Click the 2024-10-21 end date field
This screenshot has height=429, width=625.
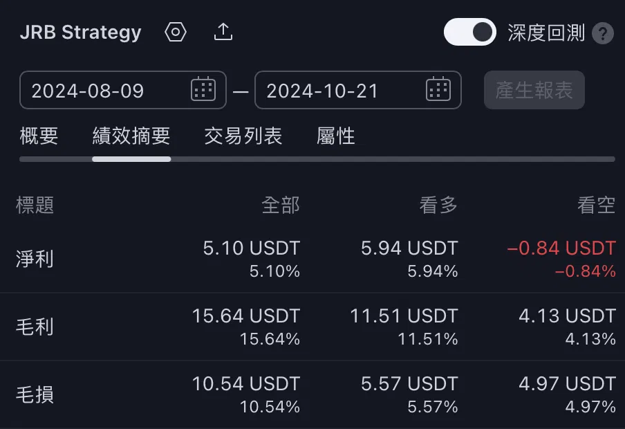358,90
